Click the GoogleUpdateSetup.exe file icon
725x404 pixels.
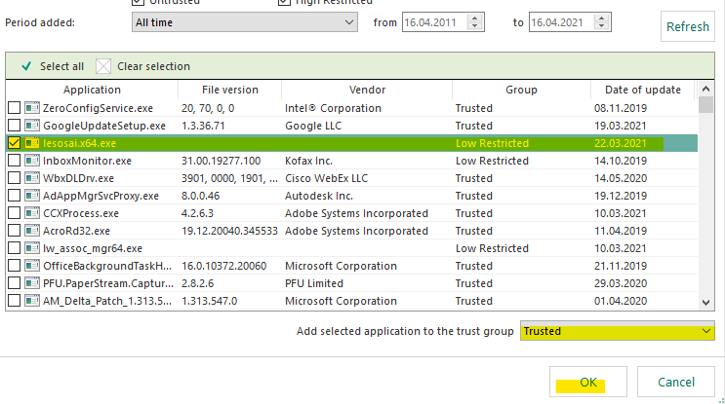pos(31,126)
